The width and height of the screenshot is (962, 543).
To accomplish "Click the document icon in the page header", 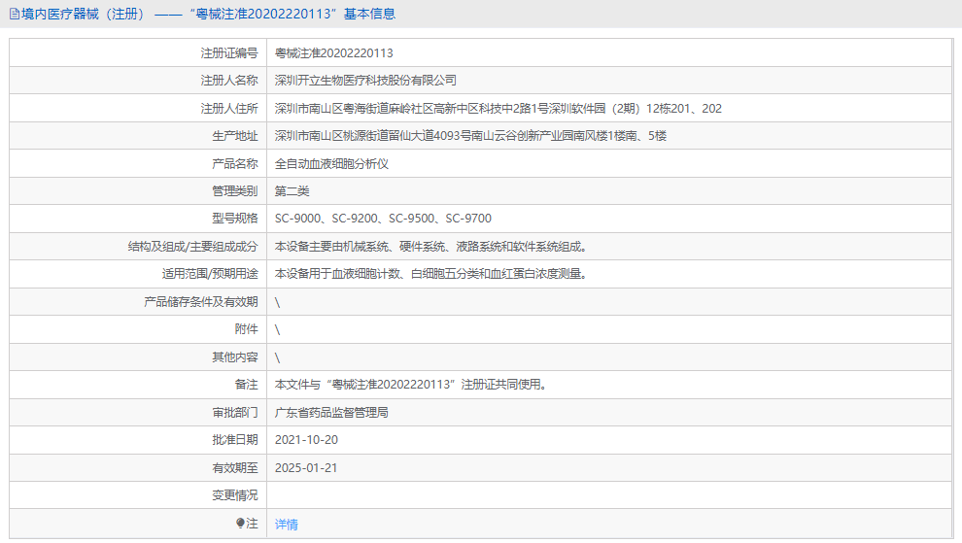I will click(x=15, y=15).
